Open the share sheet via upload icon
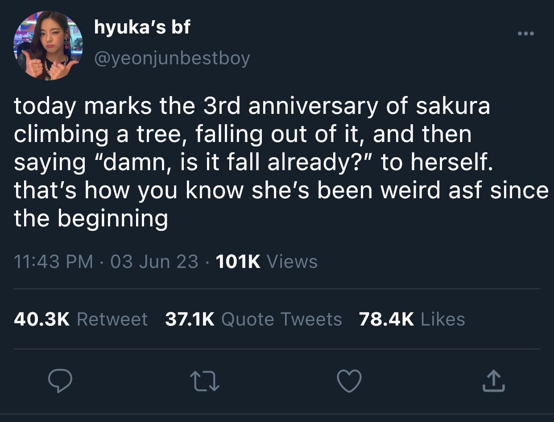The height and width of the screenshot is (422, 554). point(493,382)
